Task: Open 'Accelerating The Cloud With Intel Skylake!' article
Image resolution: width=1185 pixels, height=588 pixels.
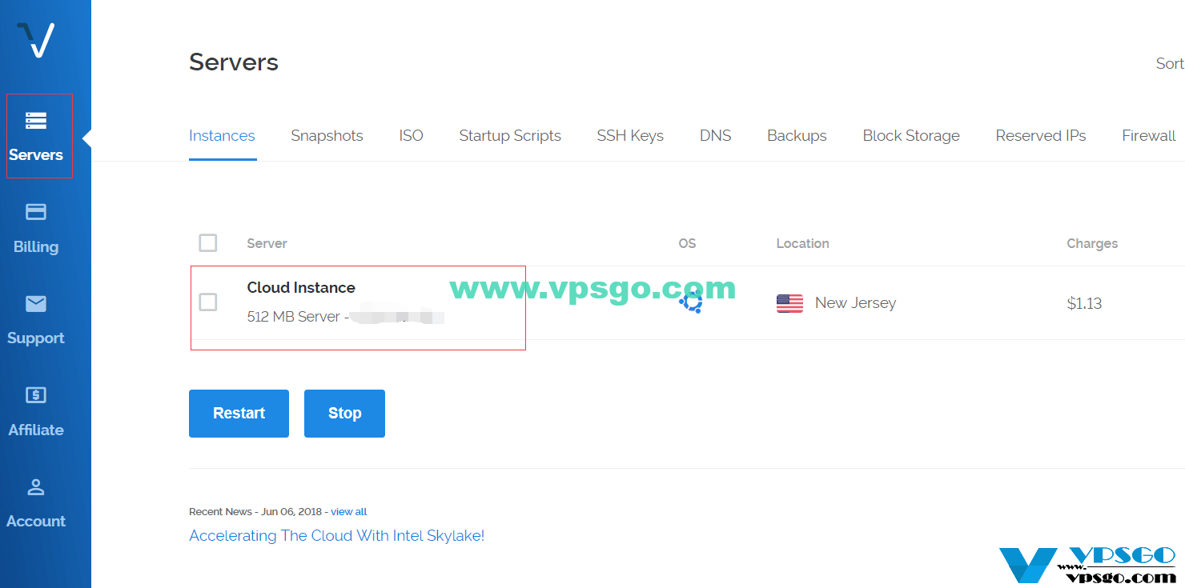Action: [x=336, y=536]
